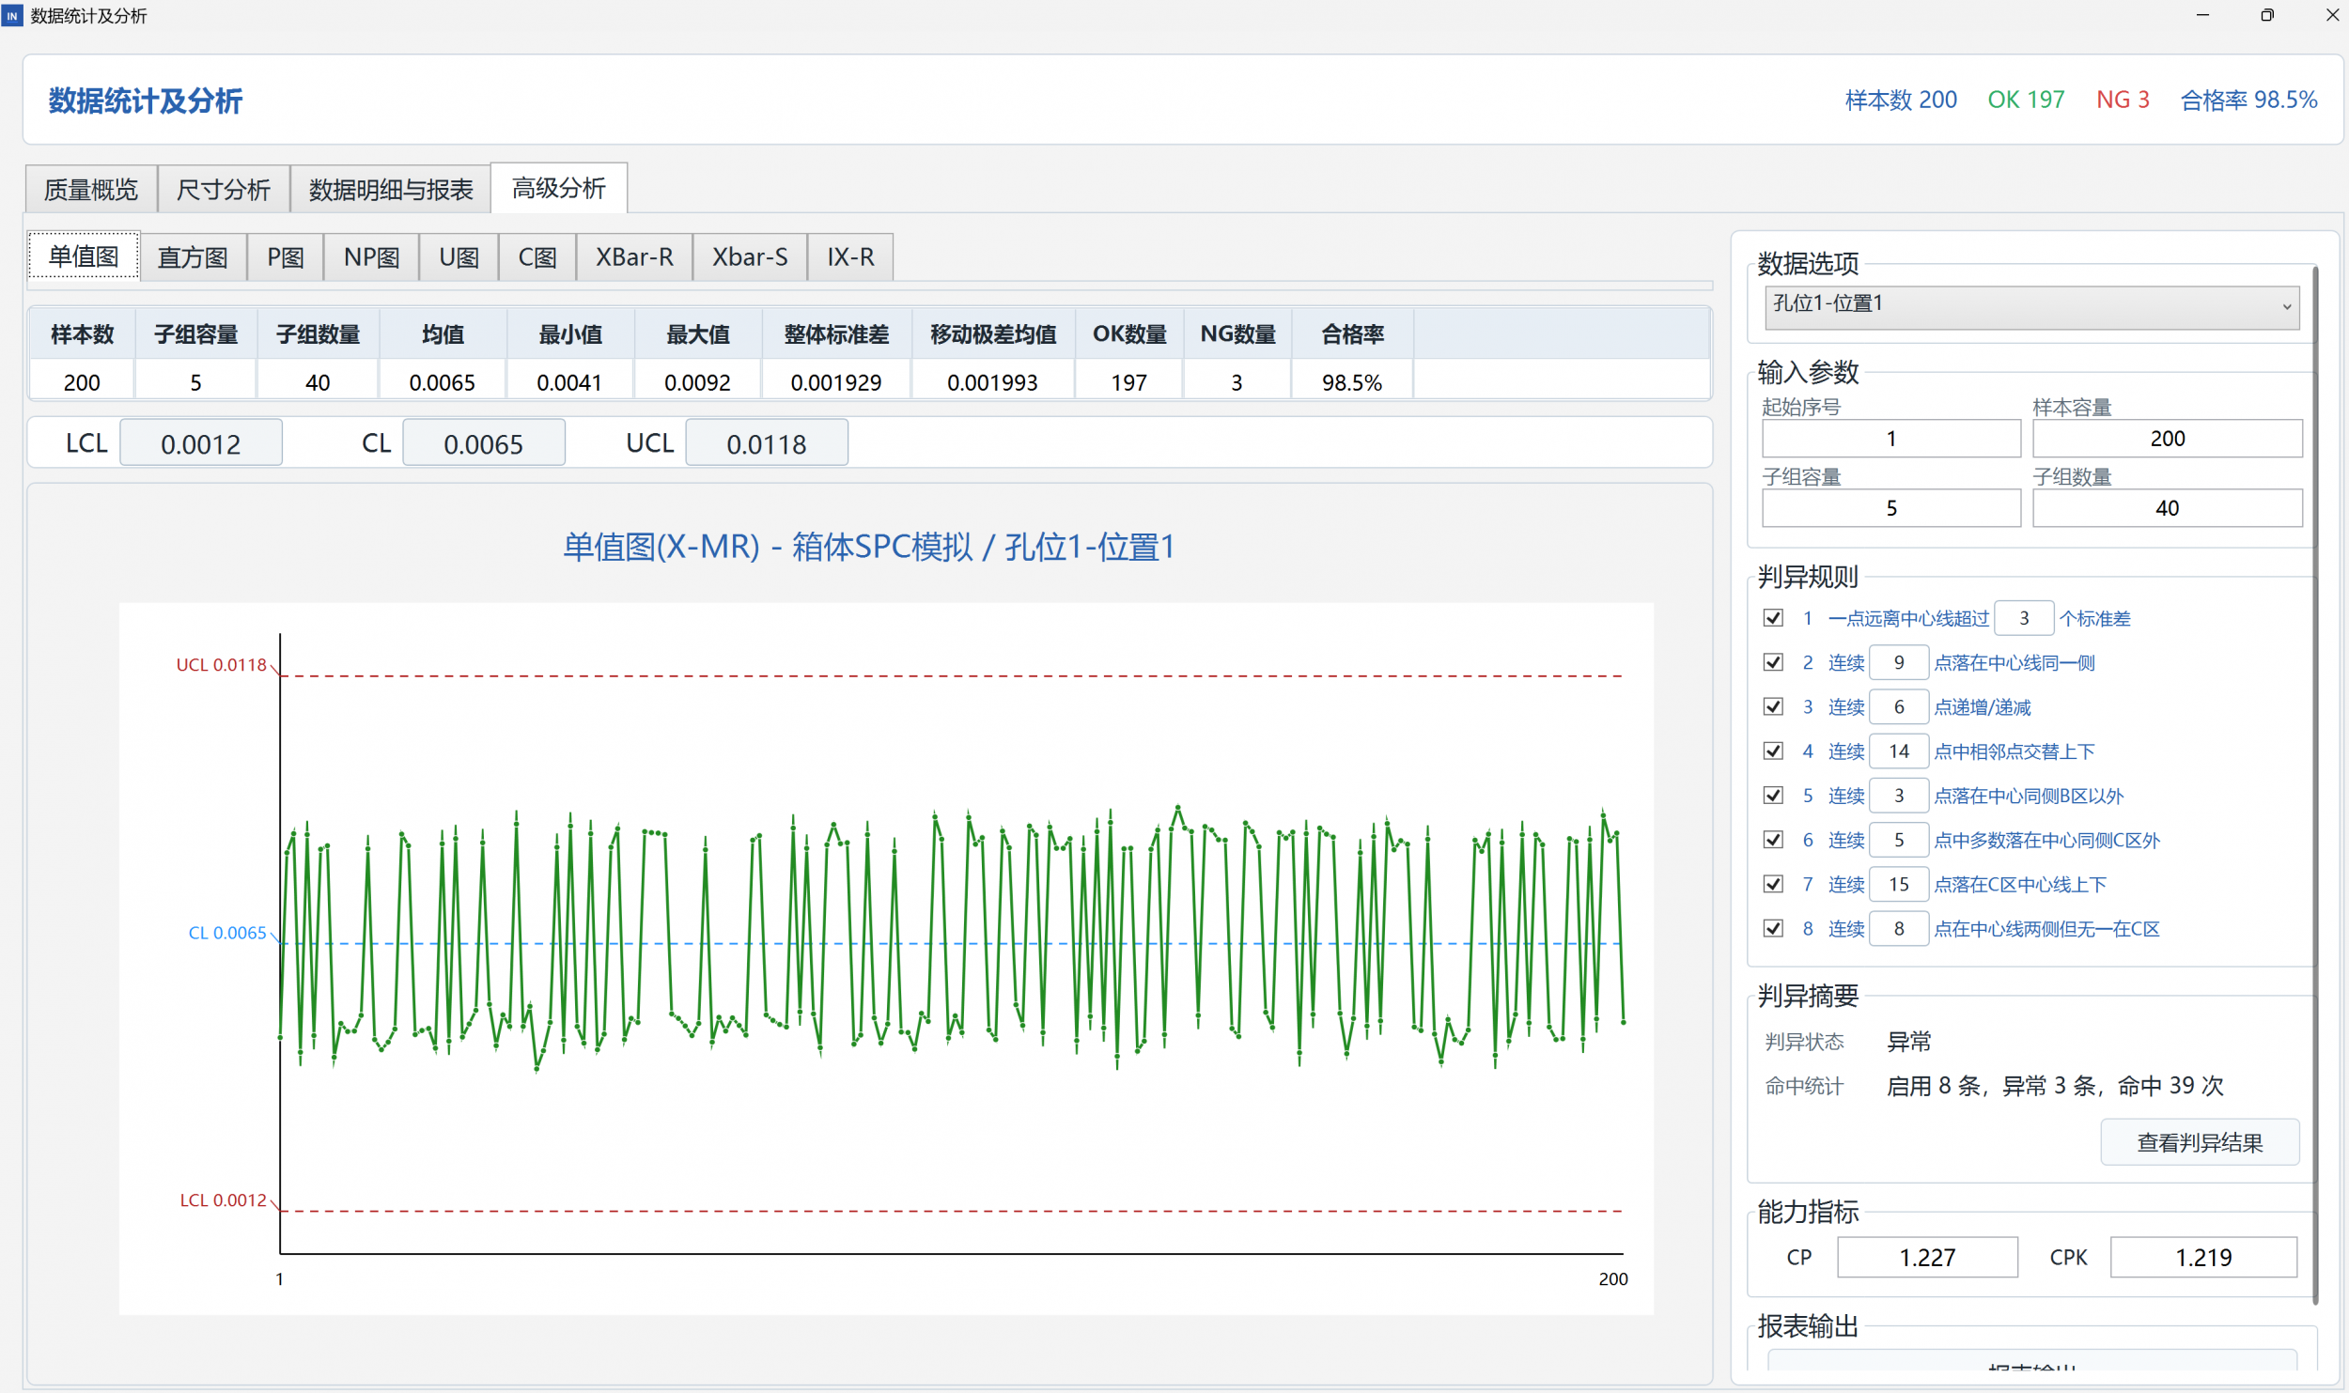Click the app icon in the title bar
The image size is (2349, 1393).
pos(12,15)
